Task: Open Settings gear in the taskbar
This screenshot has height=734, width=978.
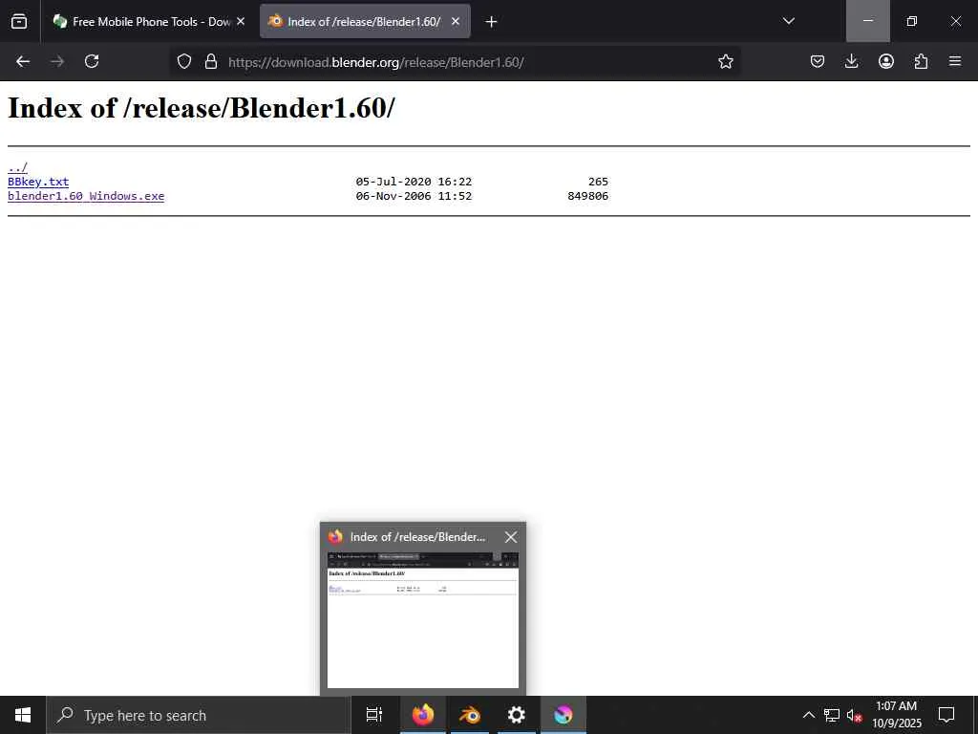Action: [517, 715]
